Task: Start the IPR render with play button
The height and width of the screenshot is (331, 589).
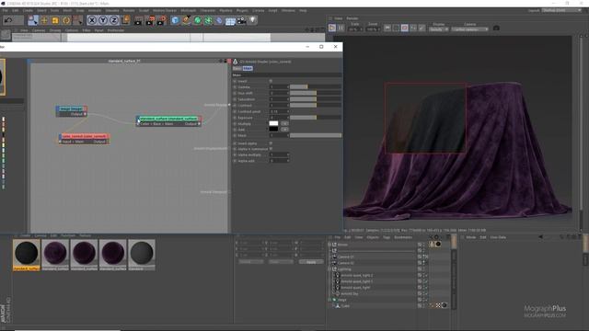Action: tap(332, 28)
